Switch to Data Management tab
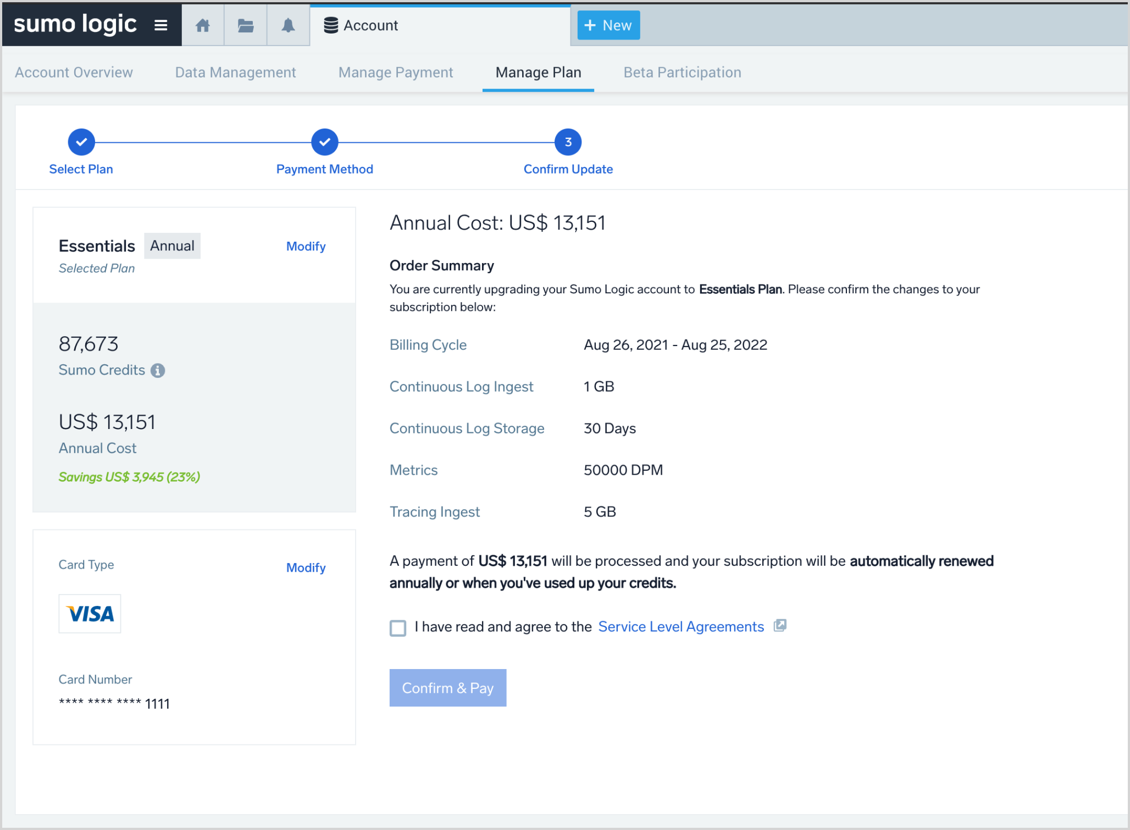 click(235, 73)
